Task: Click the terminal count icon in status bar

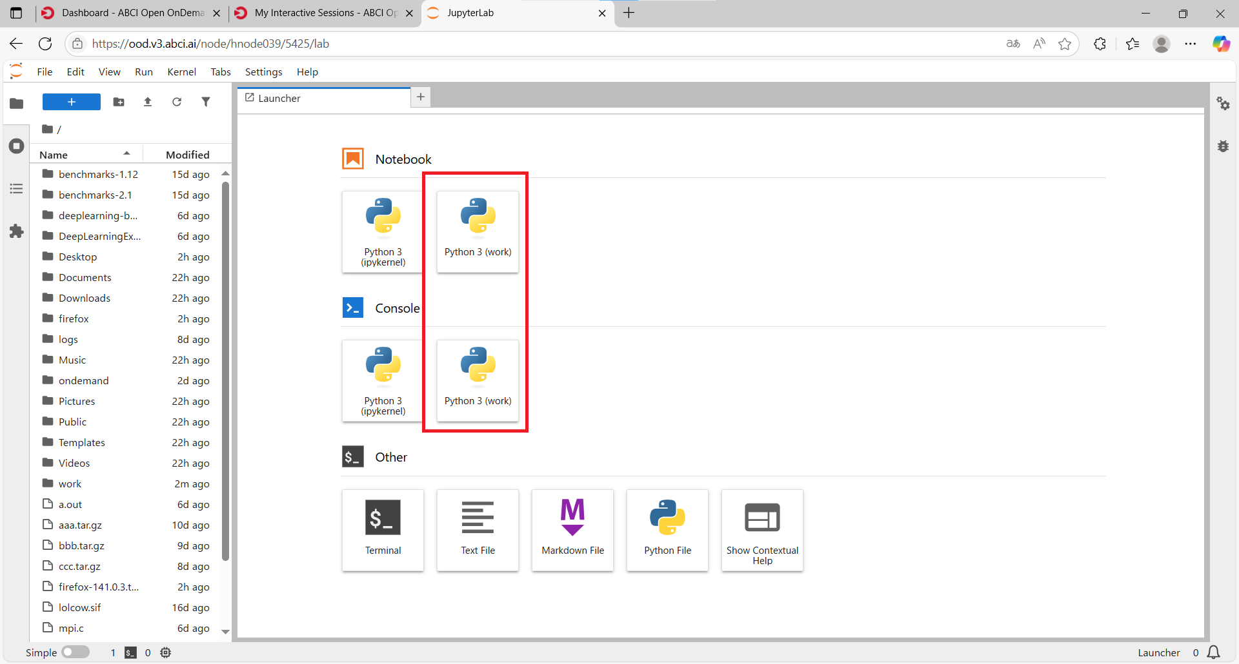Action: click(x=130, y=652)
